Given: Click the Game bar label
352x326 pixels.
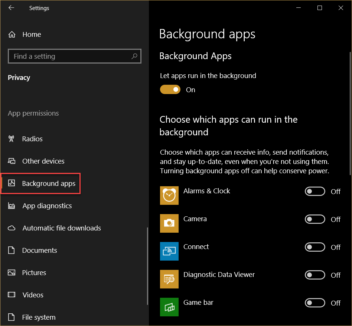Looking at the screenshot, I should pyautogui.click(x=198, y=303).
